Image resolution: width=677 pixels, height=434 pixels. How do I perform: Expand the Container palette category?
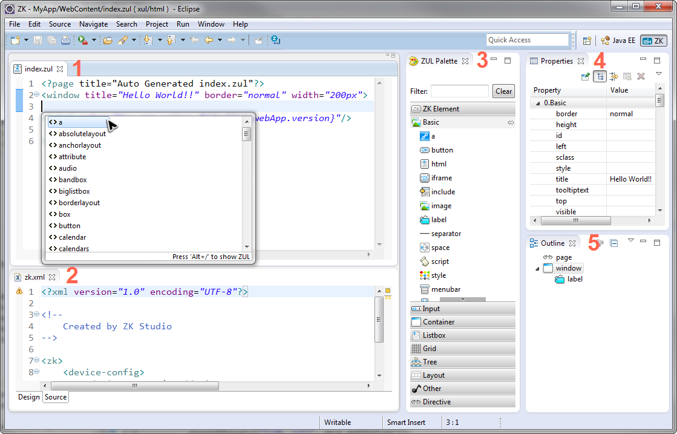click(x=463, y=322)
